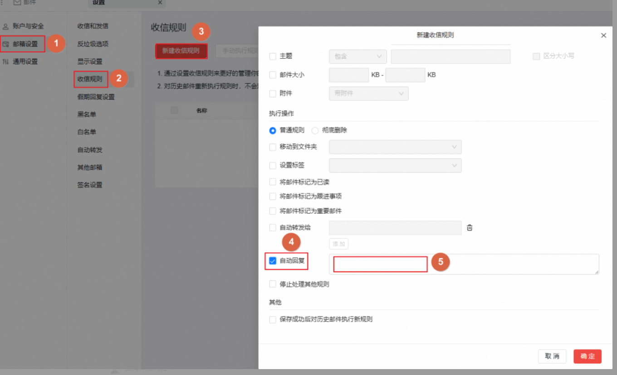Expand the 设置标签 dropdown list
The width and height of the screenshot is (617, 375).
click(395, 166)
